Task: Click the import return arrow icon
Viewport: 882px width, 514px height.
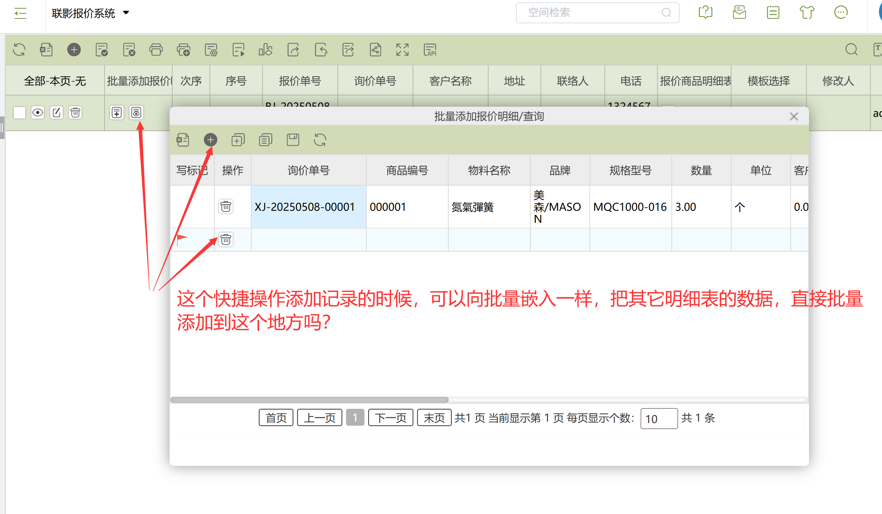Action: (x=321, y=50)
